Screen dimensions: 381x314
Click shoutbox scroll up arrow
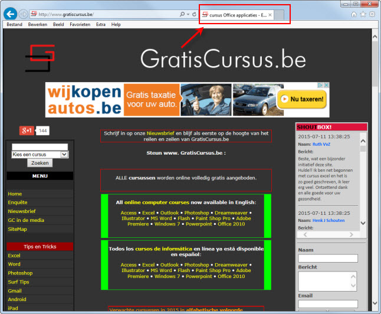[x=363, y=141]
